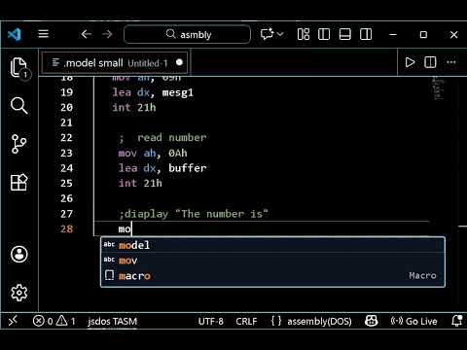Open the asmbly command center search box
This screenshot has width=467, height=350.
click(x=187, y=34)
